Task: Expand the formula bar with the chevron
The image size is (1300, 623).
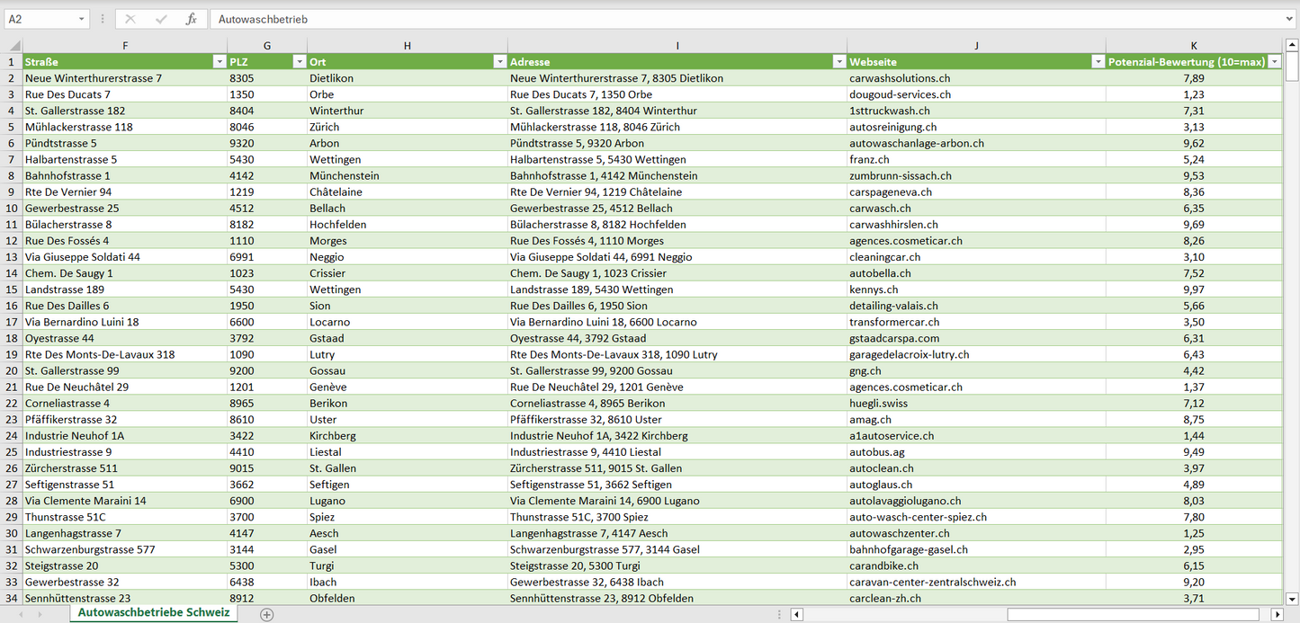Action: click(1290, 19)
